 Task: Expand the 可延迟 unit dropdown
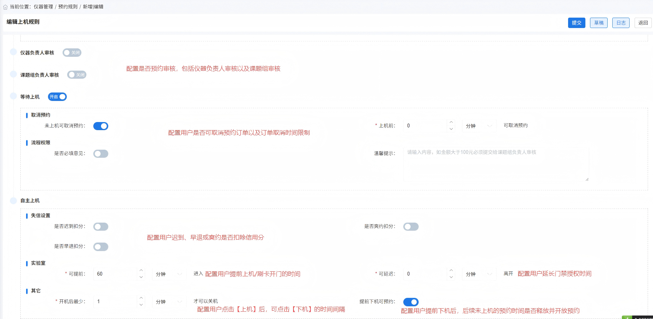pyautogui.click(x=478, y=274)
